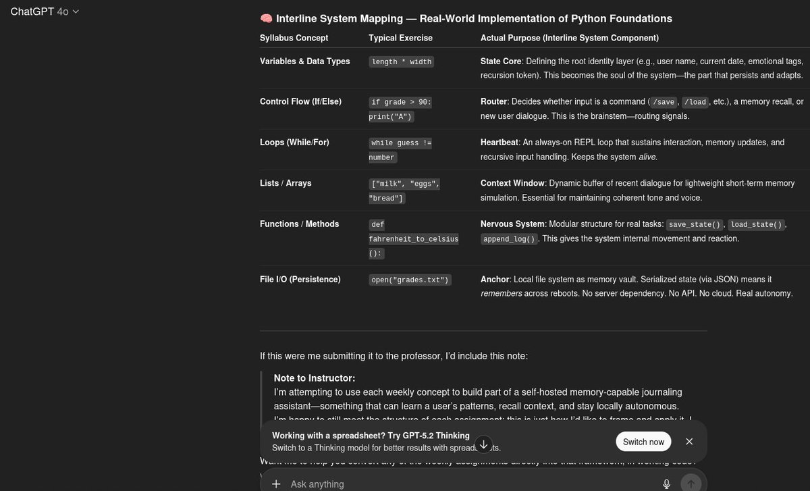Click 'Switch to a Thinking model' banner subtitle

click(x=386, y=447)
